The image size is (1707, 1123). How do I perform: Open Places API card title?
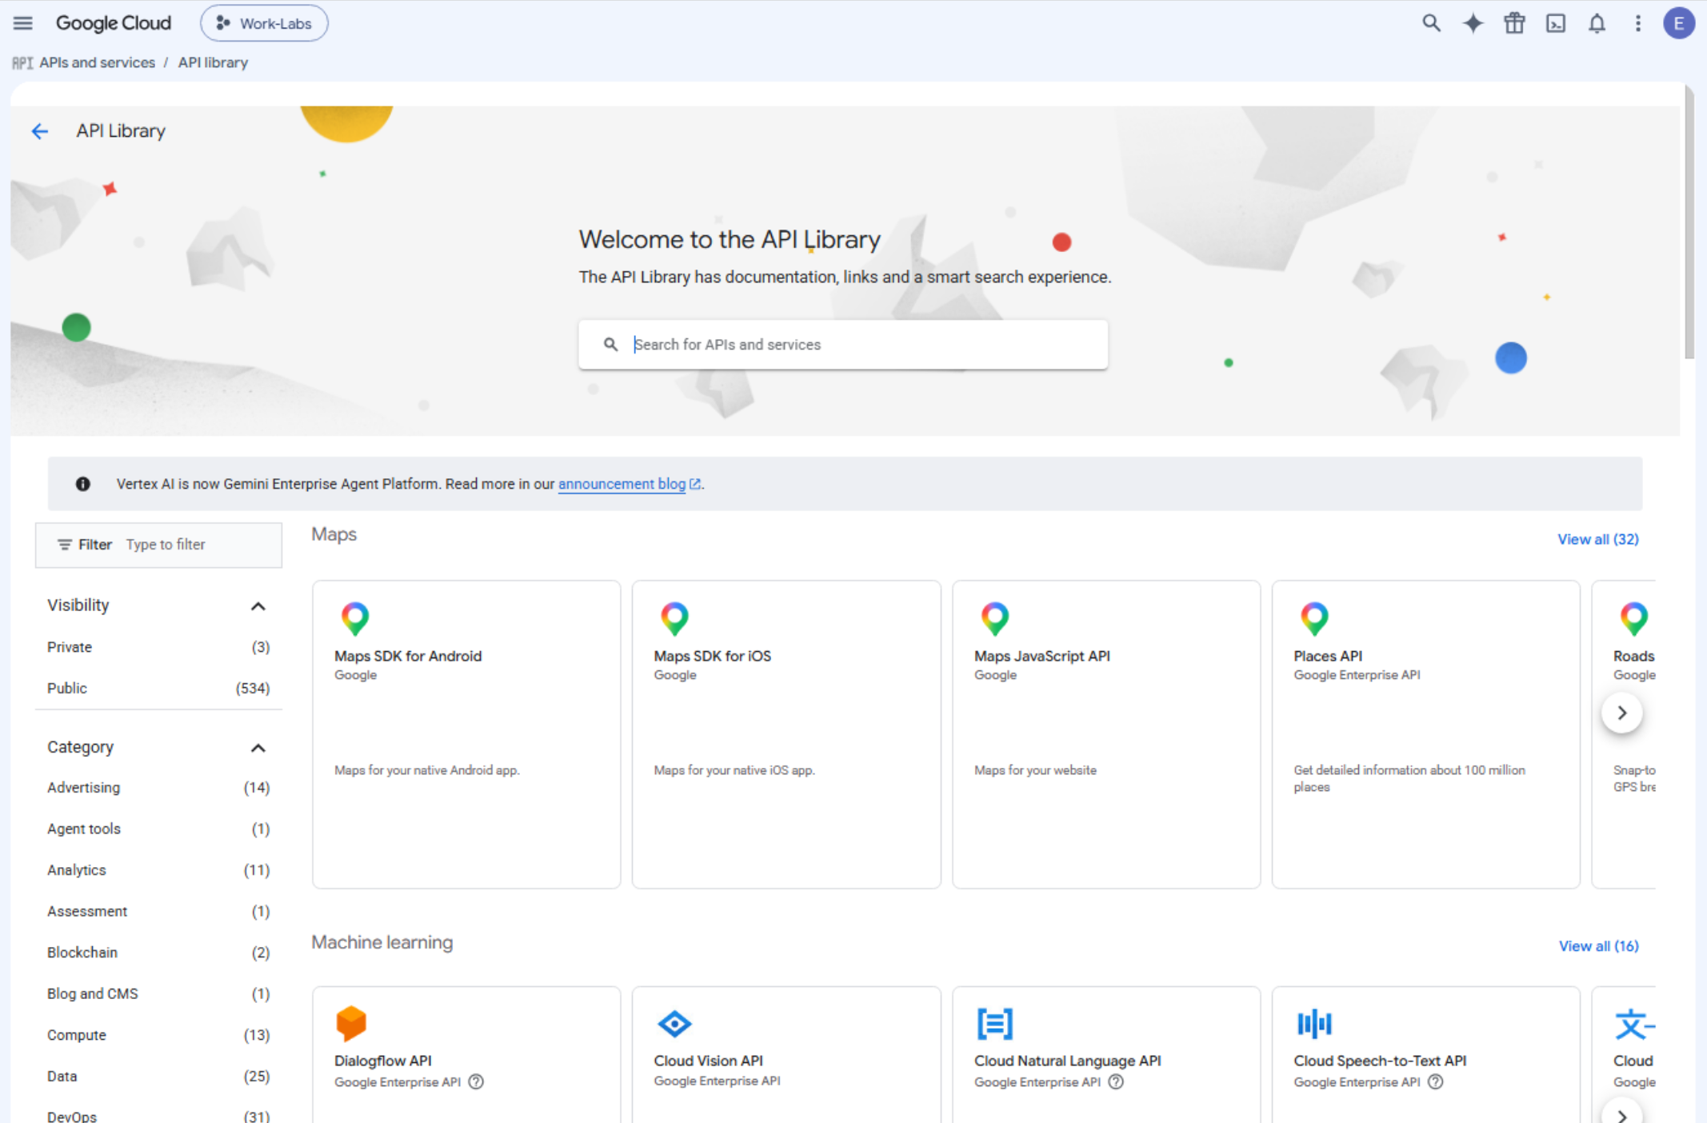pyautogui.click(x=1328, y=657)
